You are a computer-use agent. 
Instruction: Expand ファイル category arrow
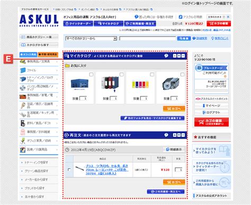pos(57,70)
